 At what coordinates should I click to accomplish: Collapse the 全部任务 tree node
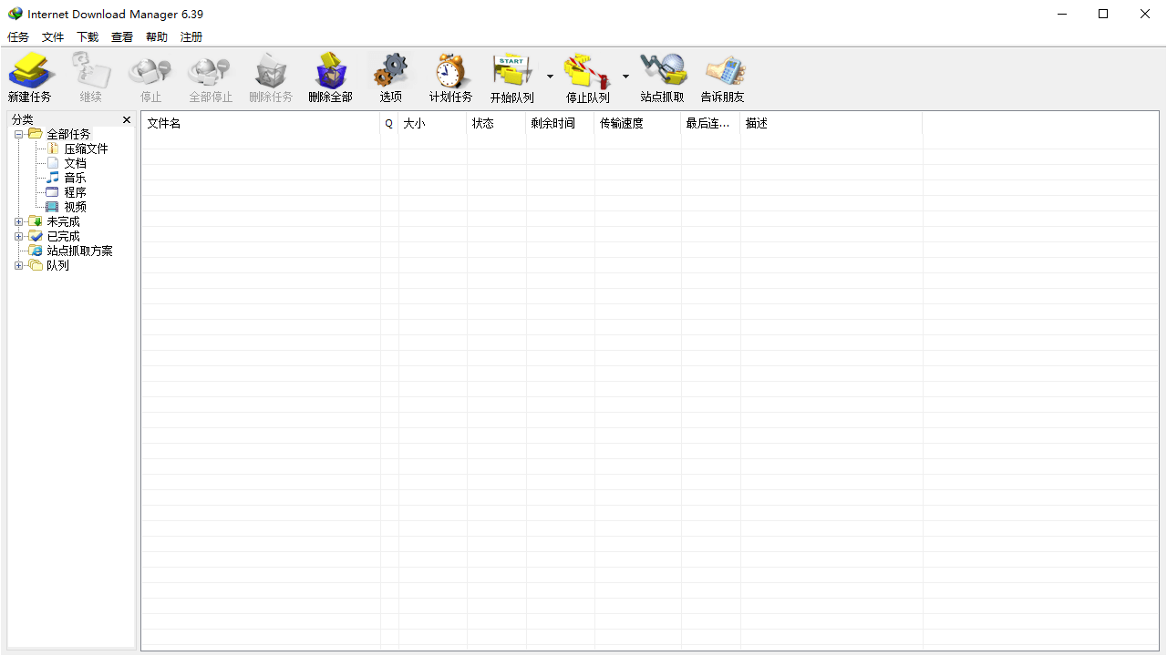click(19, 135)
